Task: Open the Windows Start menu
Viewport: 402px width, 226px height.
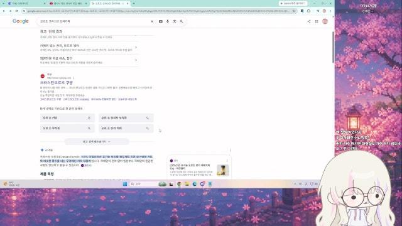Action: click(x=125, y=184)
